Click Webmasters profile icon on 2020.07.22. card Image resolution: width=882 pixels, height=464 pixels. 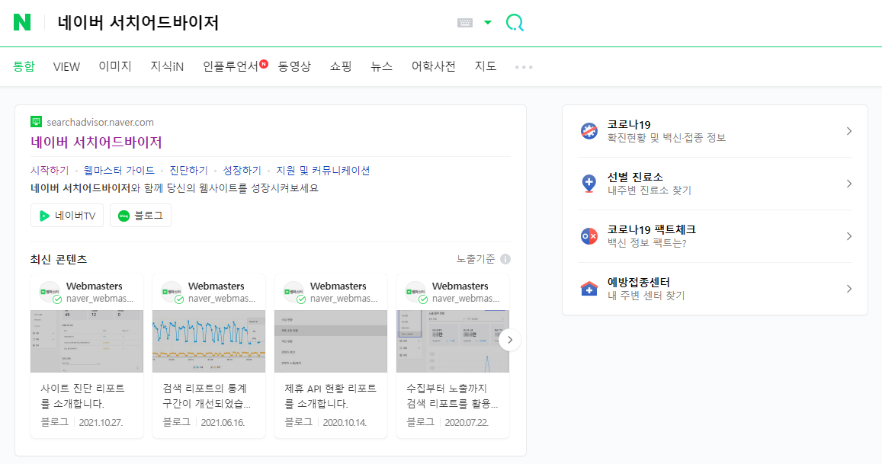pyautogui.click(x=416, y=293)
